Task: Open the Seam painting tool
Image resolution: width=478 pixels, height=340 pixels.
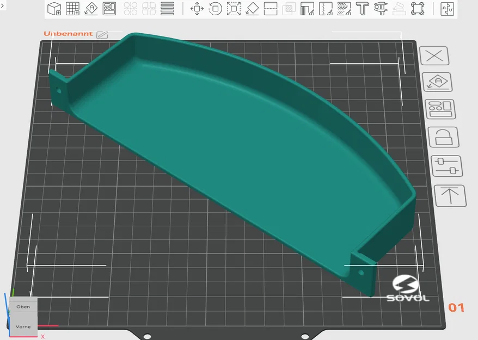Action: pos(326,9)
